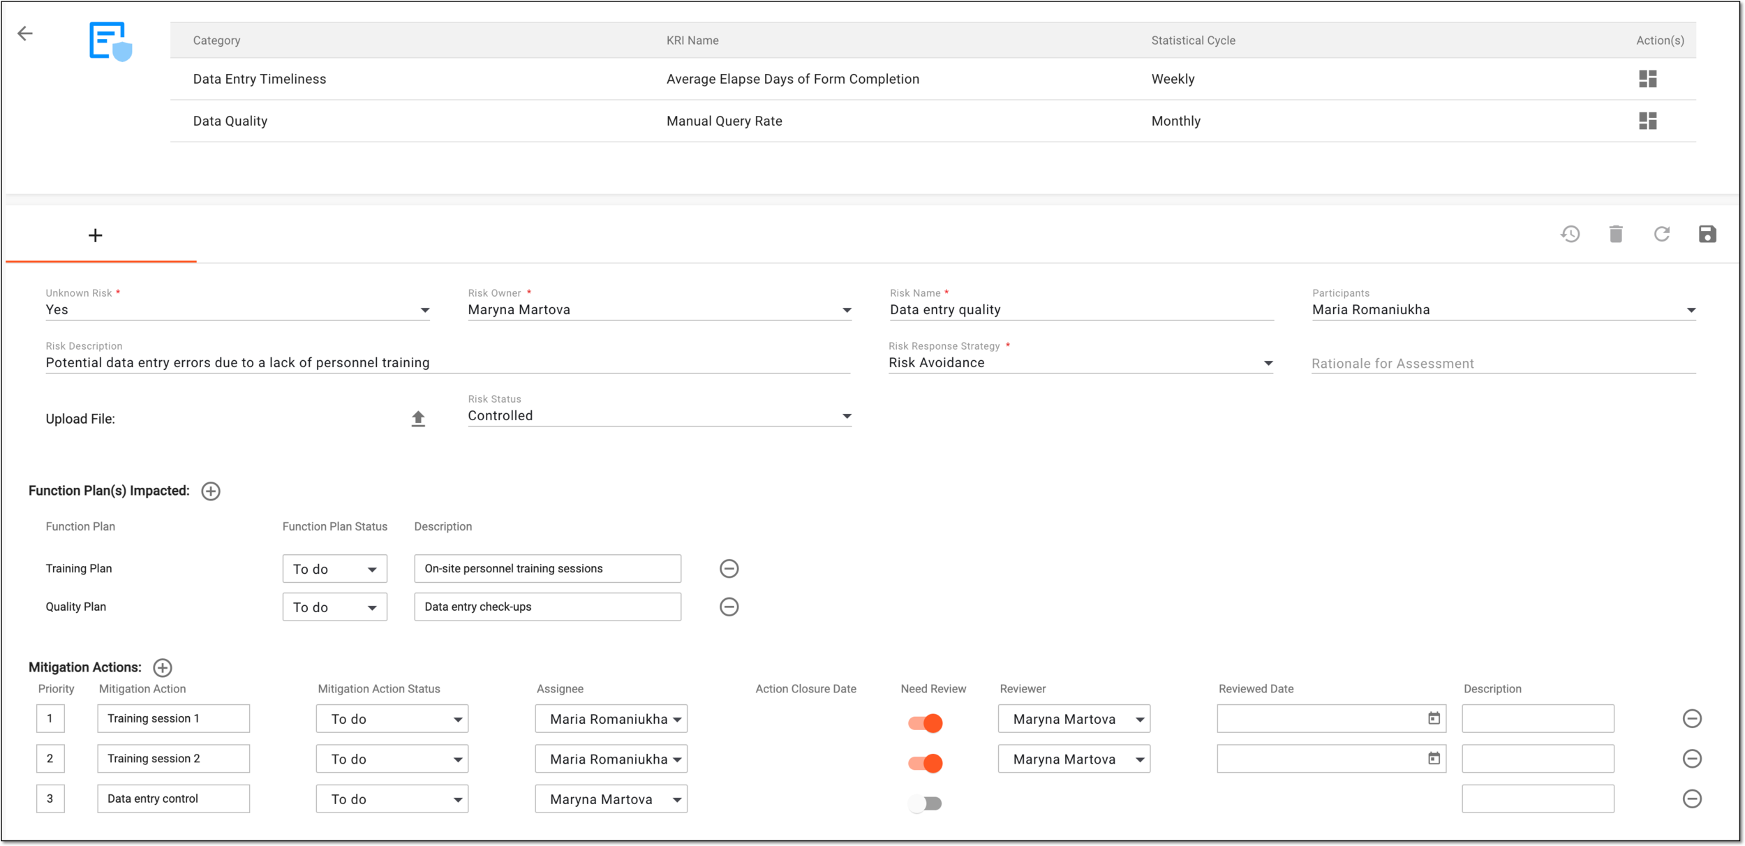Click description field for Training session 1

tap(1538, 719)
